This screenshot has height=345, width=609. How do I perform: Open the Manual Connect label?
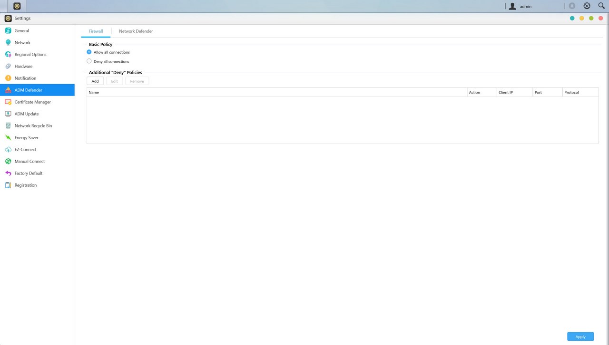click(29, 162)
